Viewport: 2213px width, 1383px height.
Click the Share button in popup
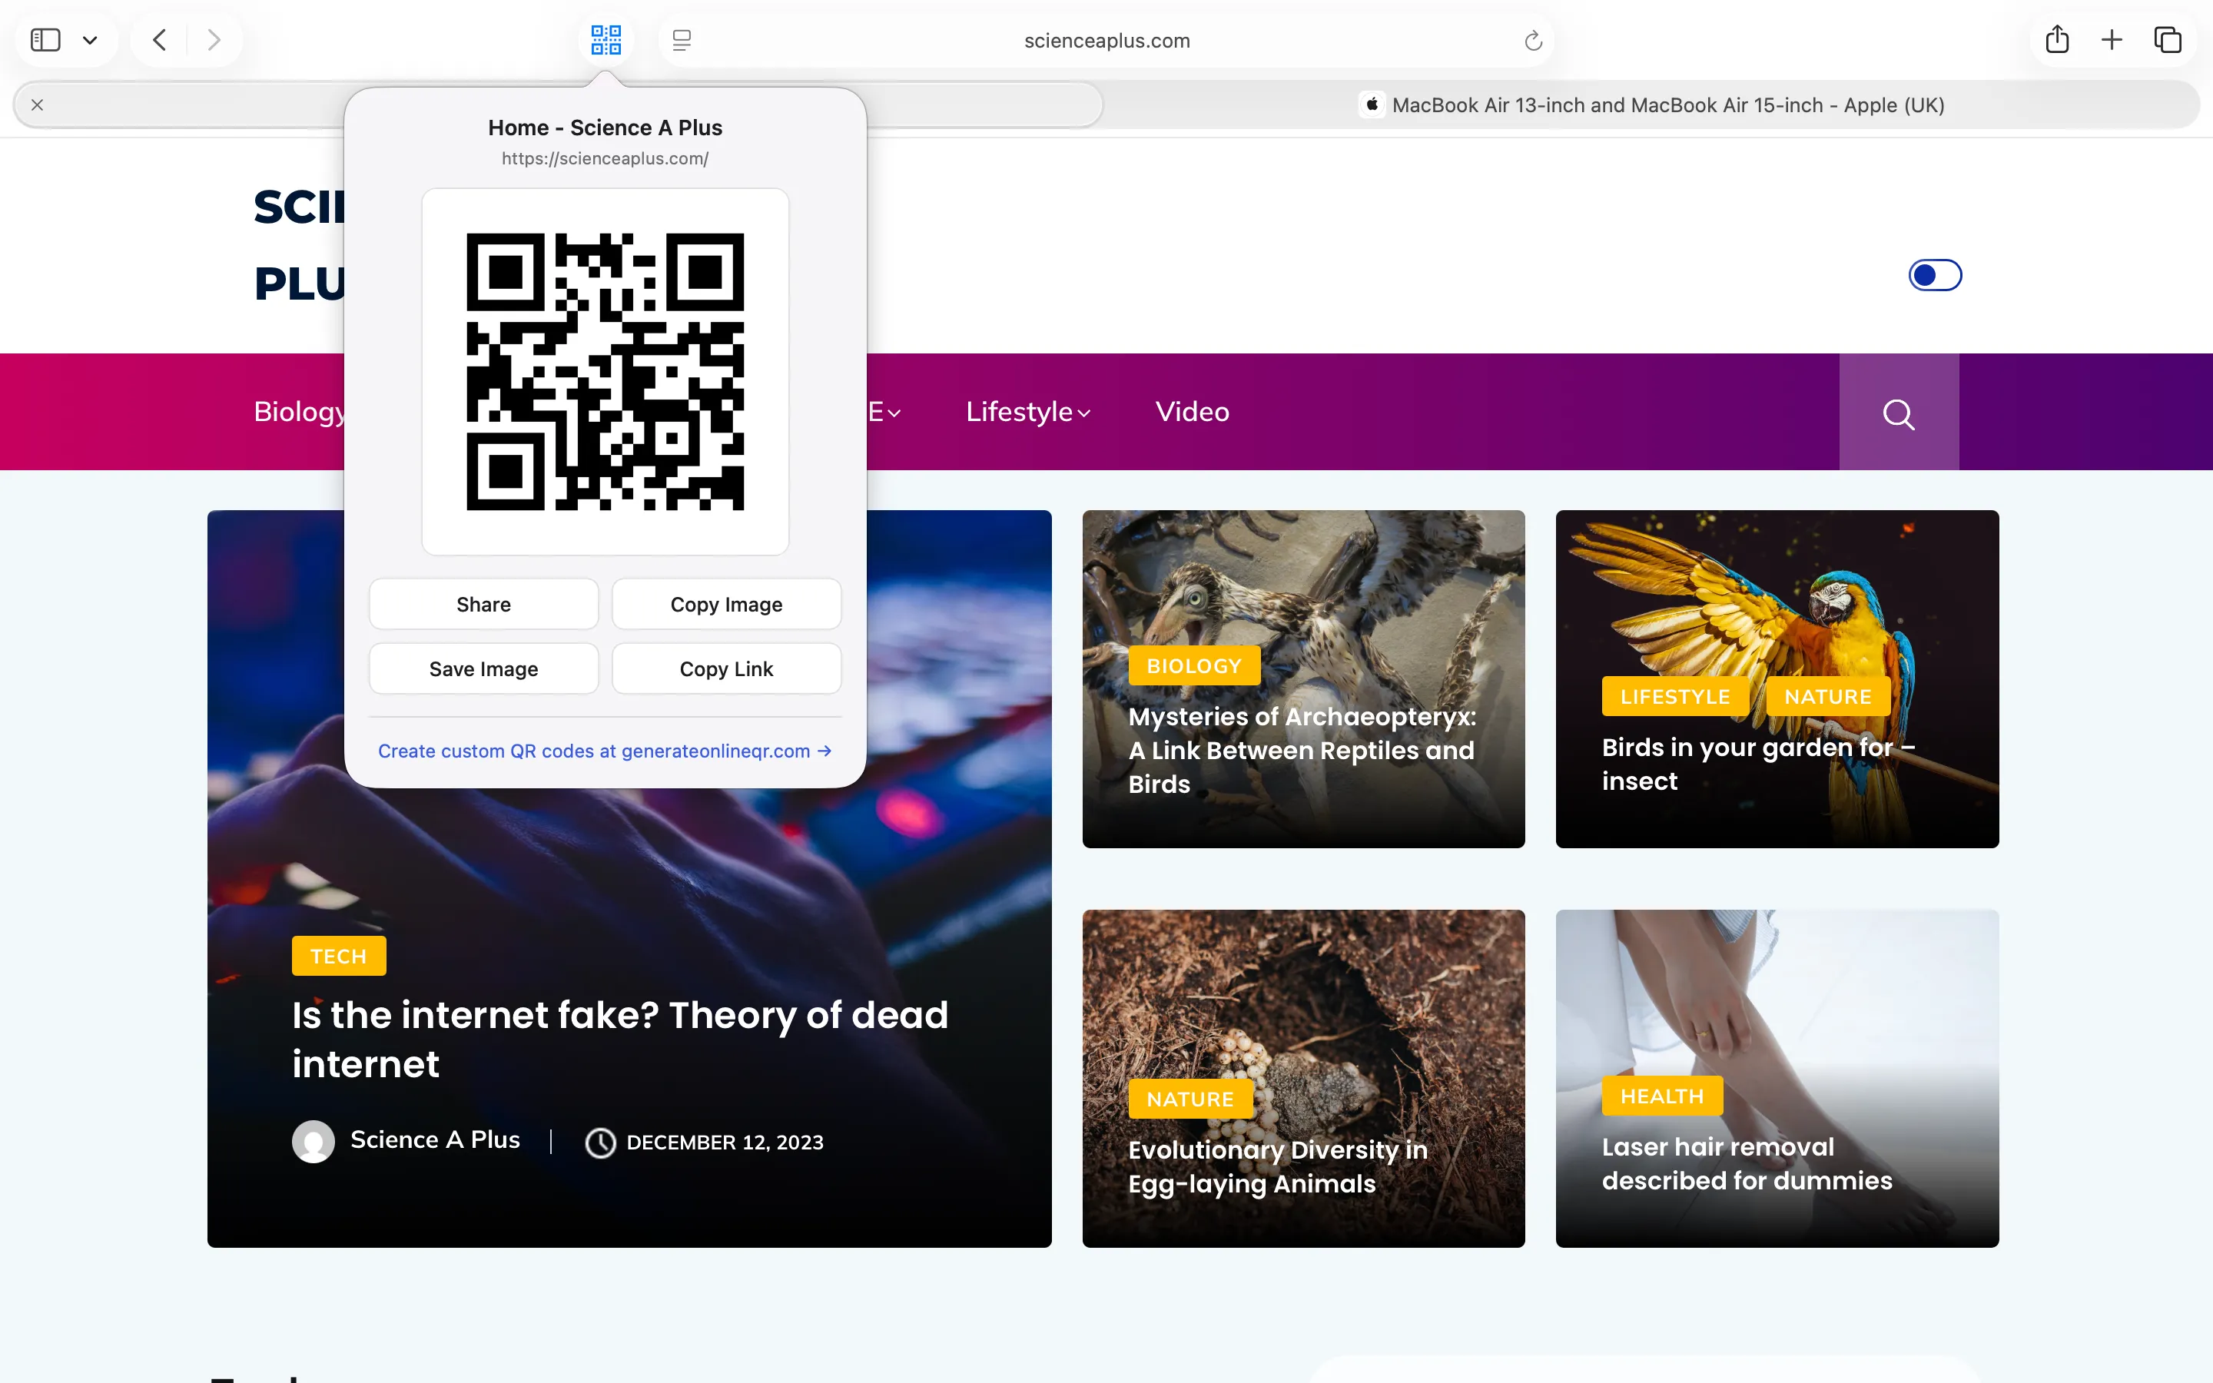[x=484, y=605]
